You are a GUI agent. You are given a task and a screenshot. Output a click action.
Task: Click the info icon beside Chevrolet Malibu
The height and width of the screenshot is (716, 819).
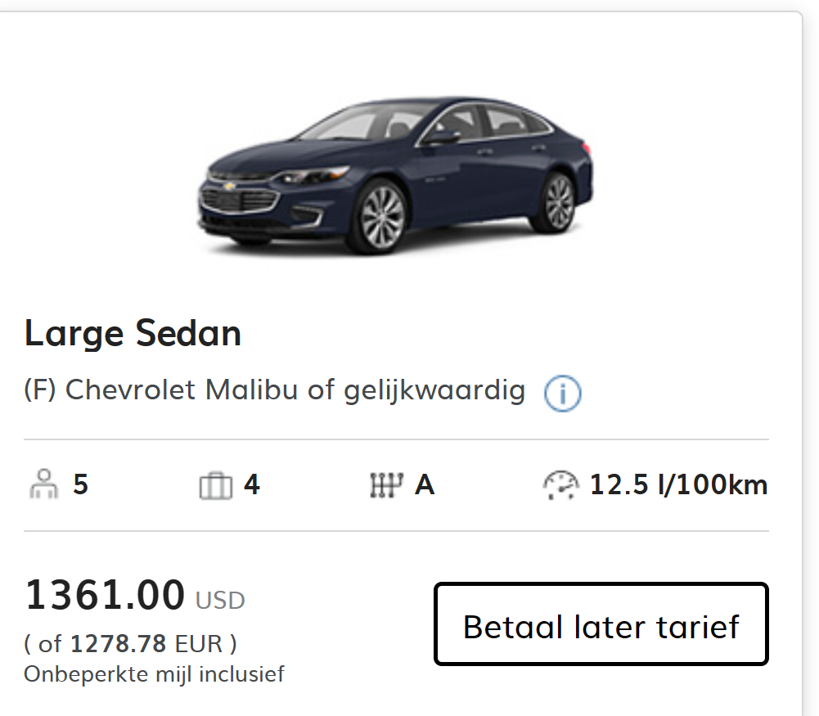tap(562, 394)
